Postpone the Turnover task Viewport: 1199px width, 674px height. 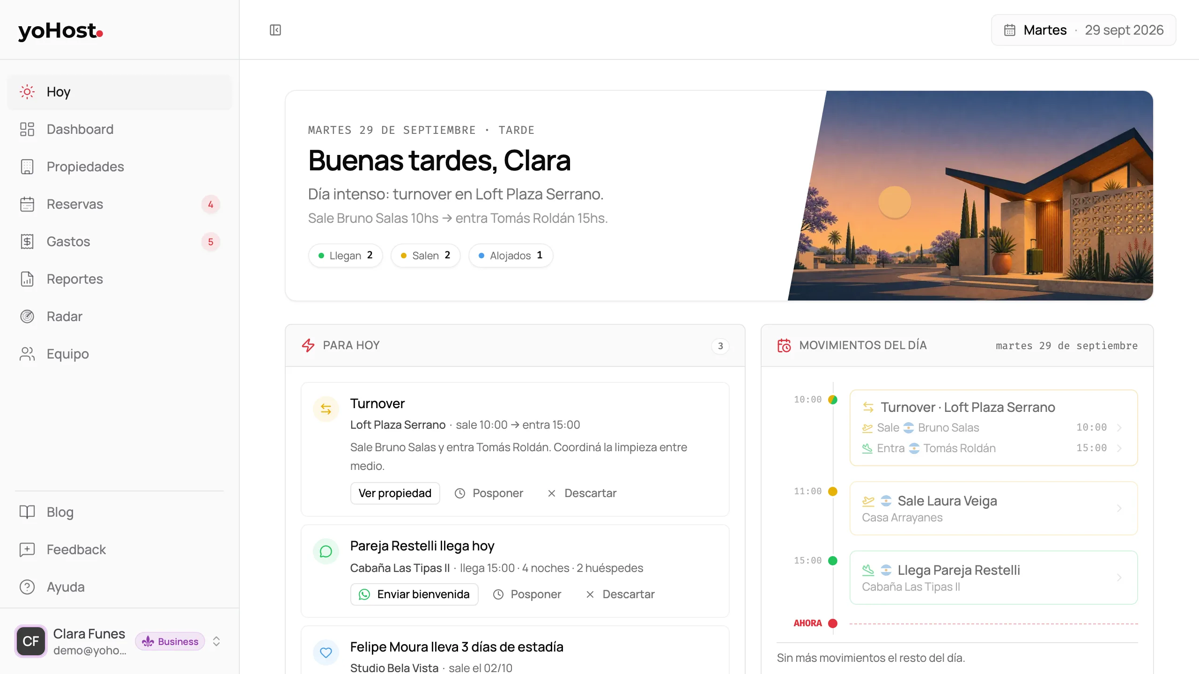coord(488,493)
